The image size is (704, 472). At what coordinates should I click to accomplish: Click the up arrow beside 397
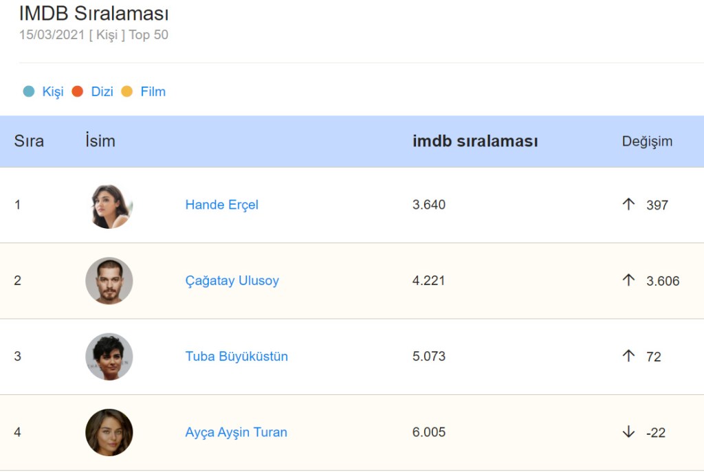point(628,204)
